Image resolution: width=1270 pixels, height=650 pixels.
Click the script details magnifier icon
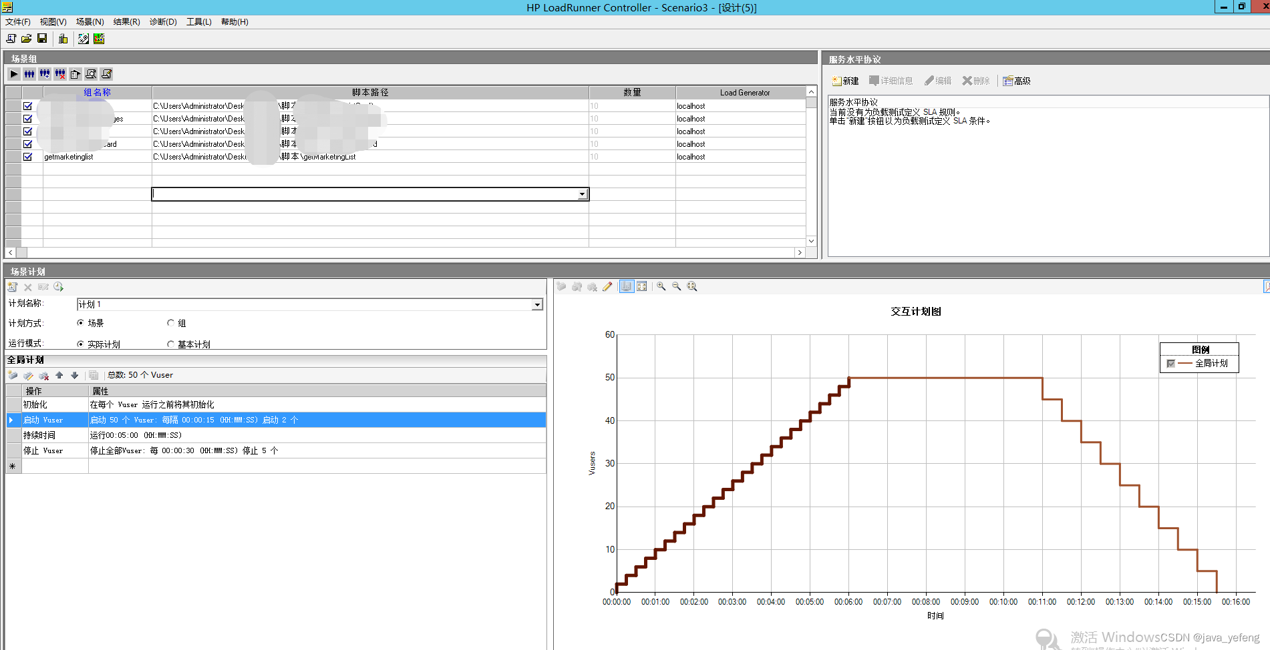click(x=91, y=74)
